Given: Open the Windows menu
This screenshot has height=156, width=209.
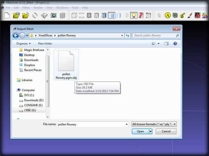Looking at the screenshot, I should click(x=62, y=8).
